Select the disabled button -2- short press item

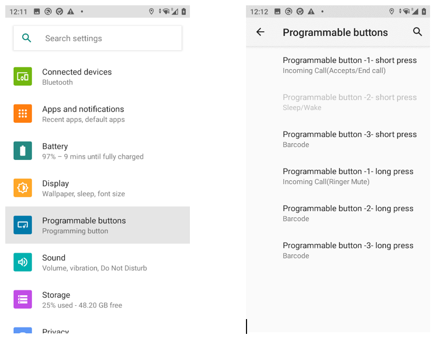point(338,102)
